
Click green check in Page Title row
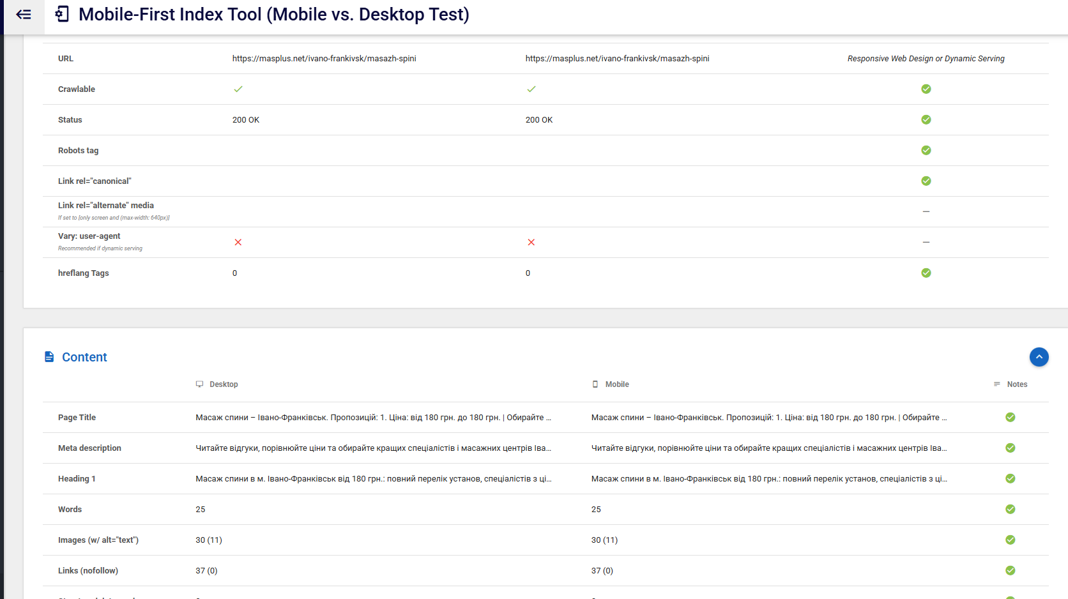point(1011,417)
